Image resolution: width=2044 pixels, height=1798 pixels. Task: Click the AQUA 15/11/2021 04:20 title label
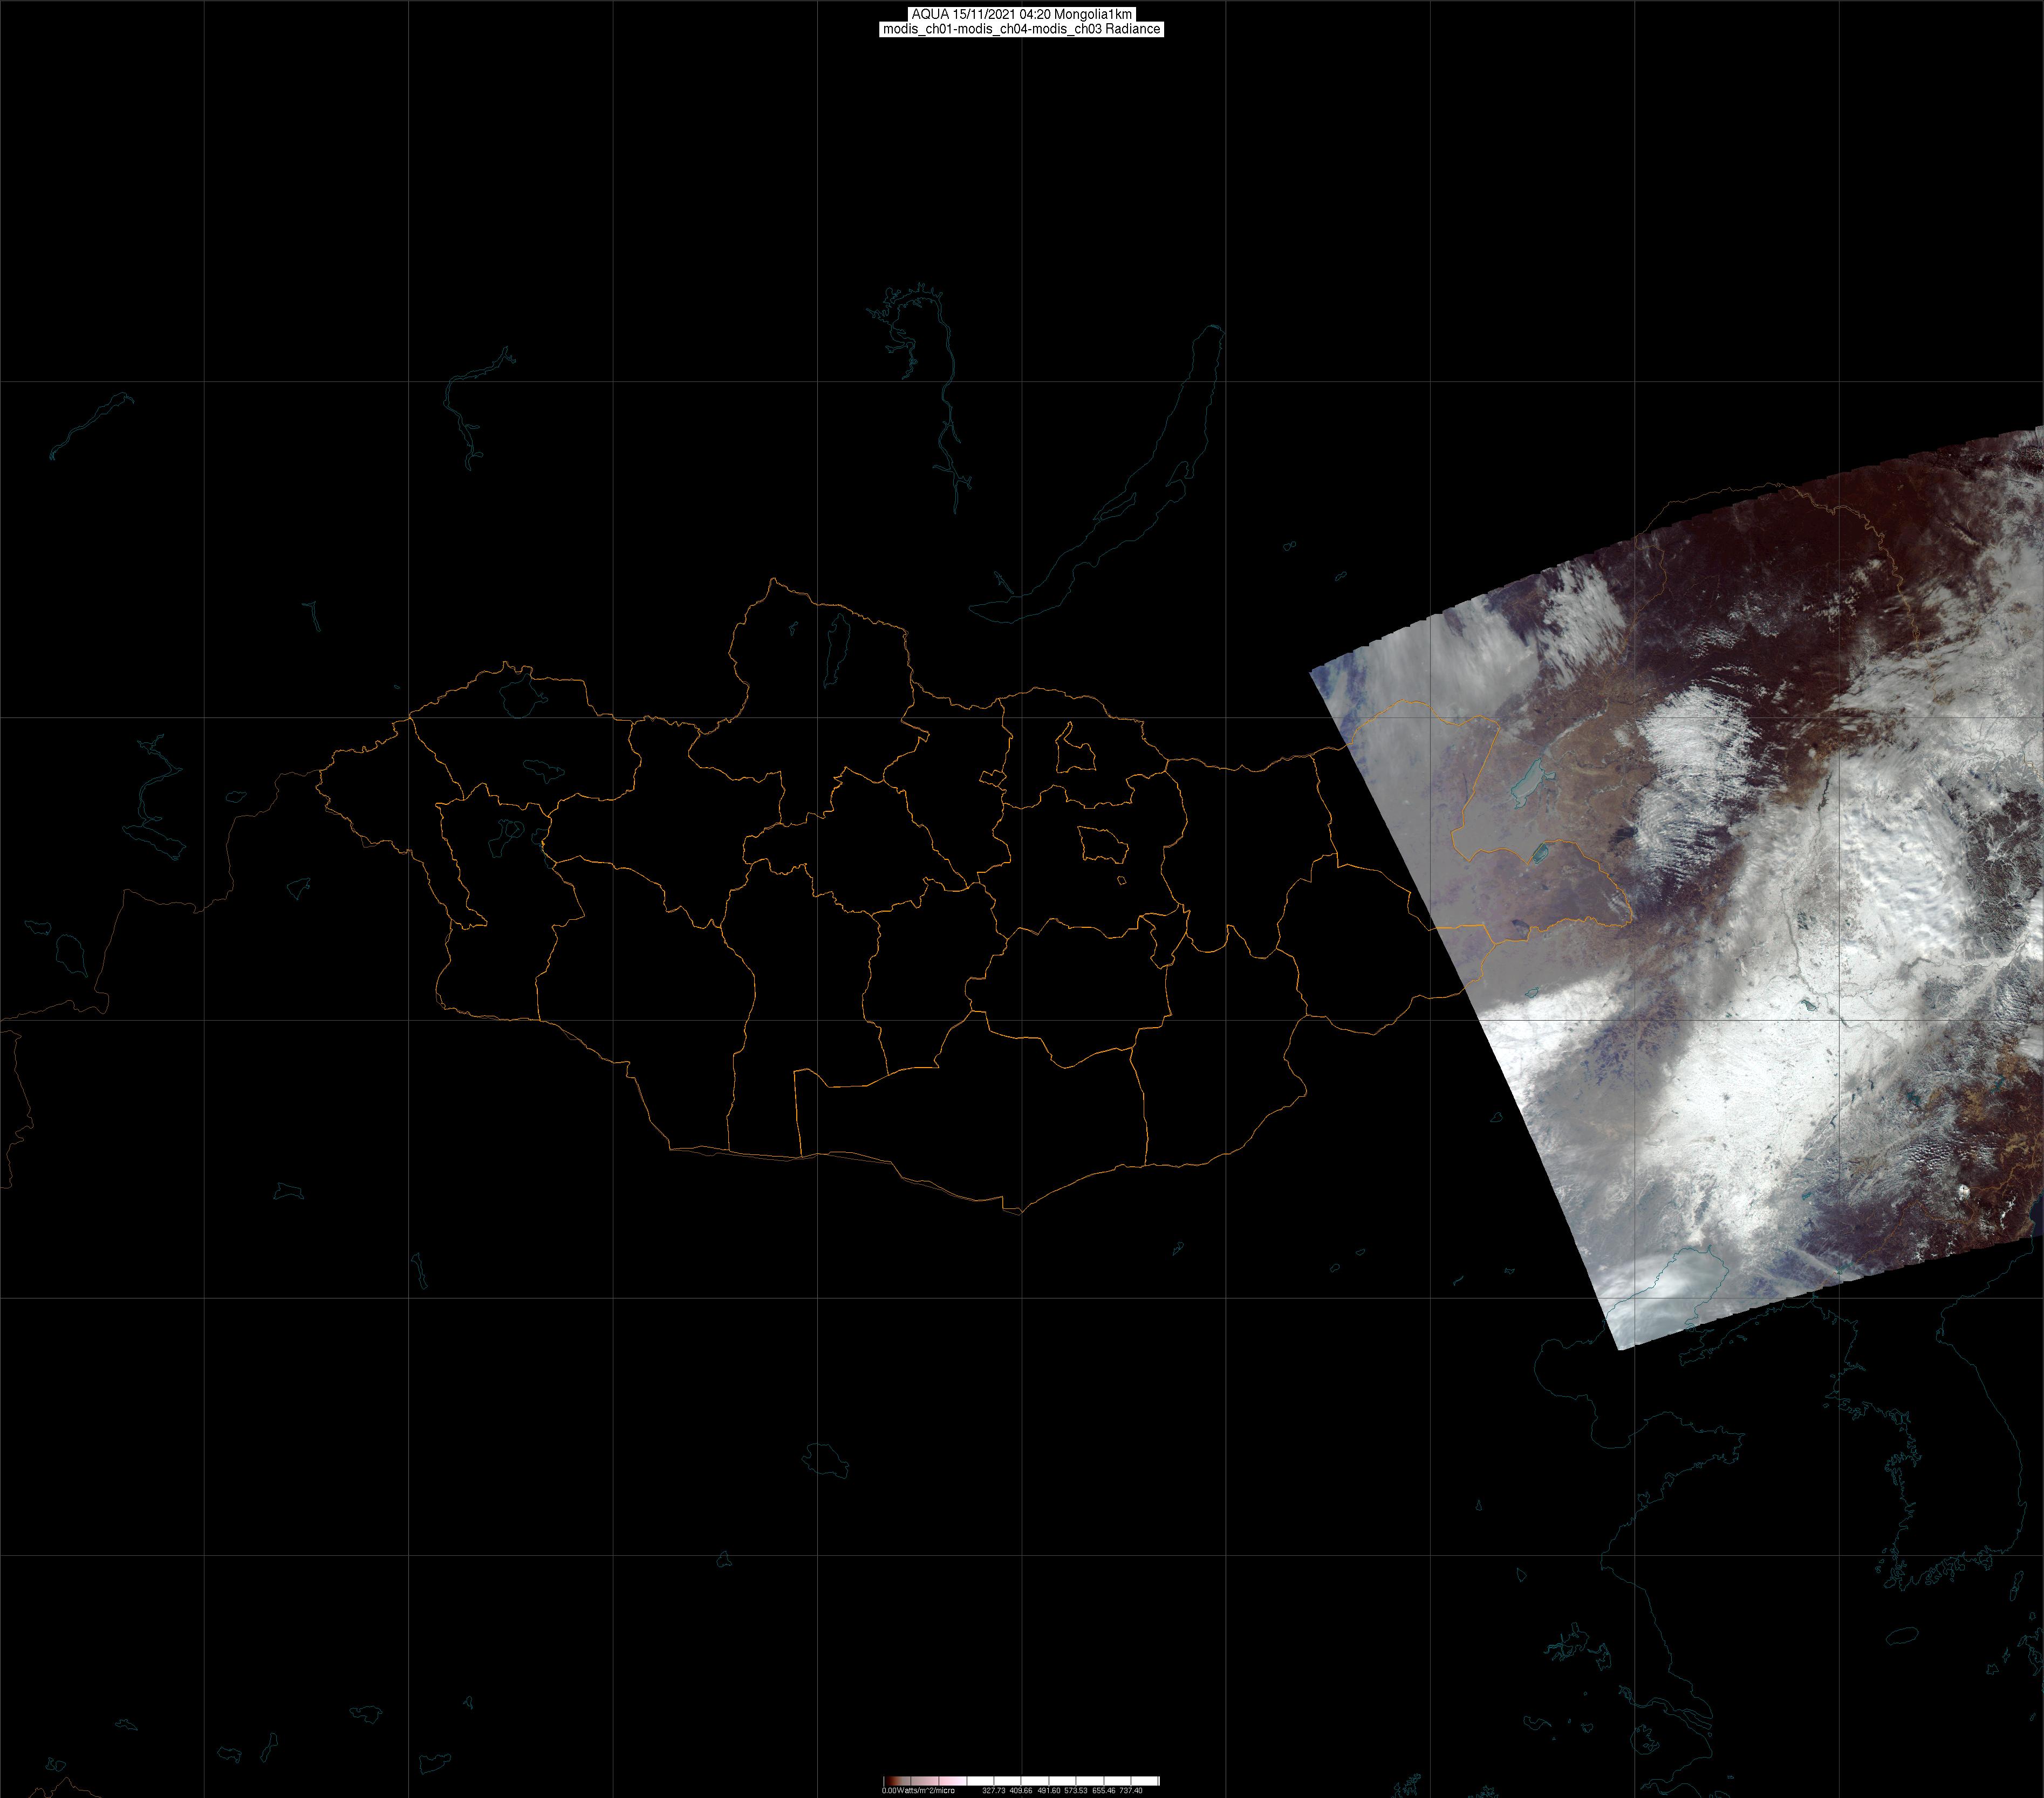pyautogui.click(x=1021, y=14)
